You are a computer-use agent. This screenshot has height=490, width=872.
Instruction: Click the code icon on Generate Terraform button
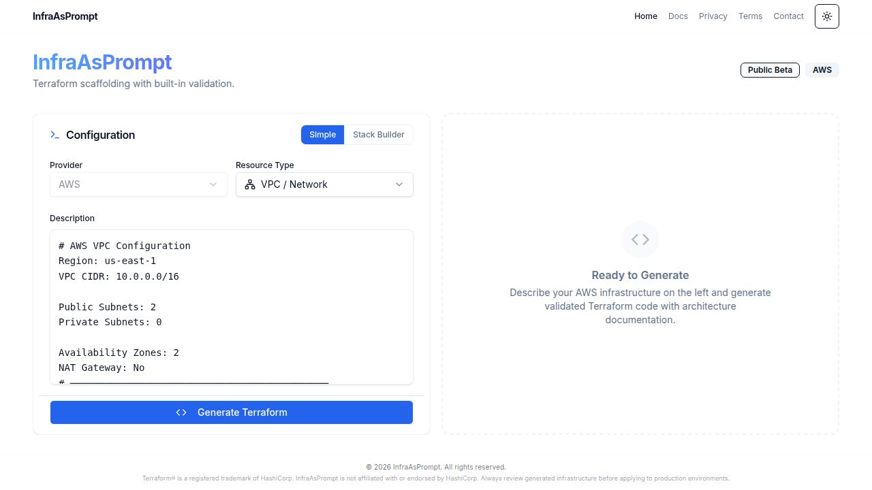tap(181, 412)
